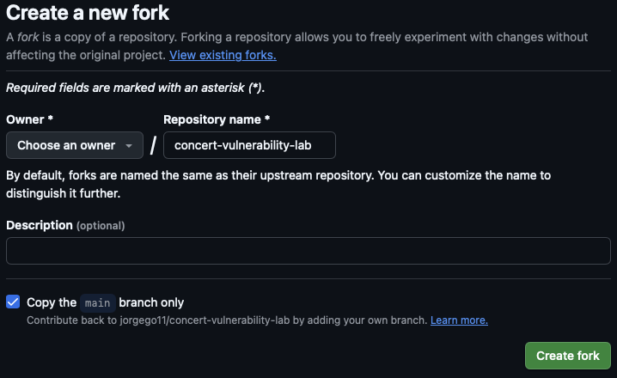Click into the Description input box
617x378 pixels.
click(308, 251)
